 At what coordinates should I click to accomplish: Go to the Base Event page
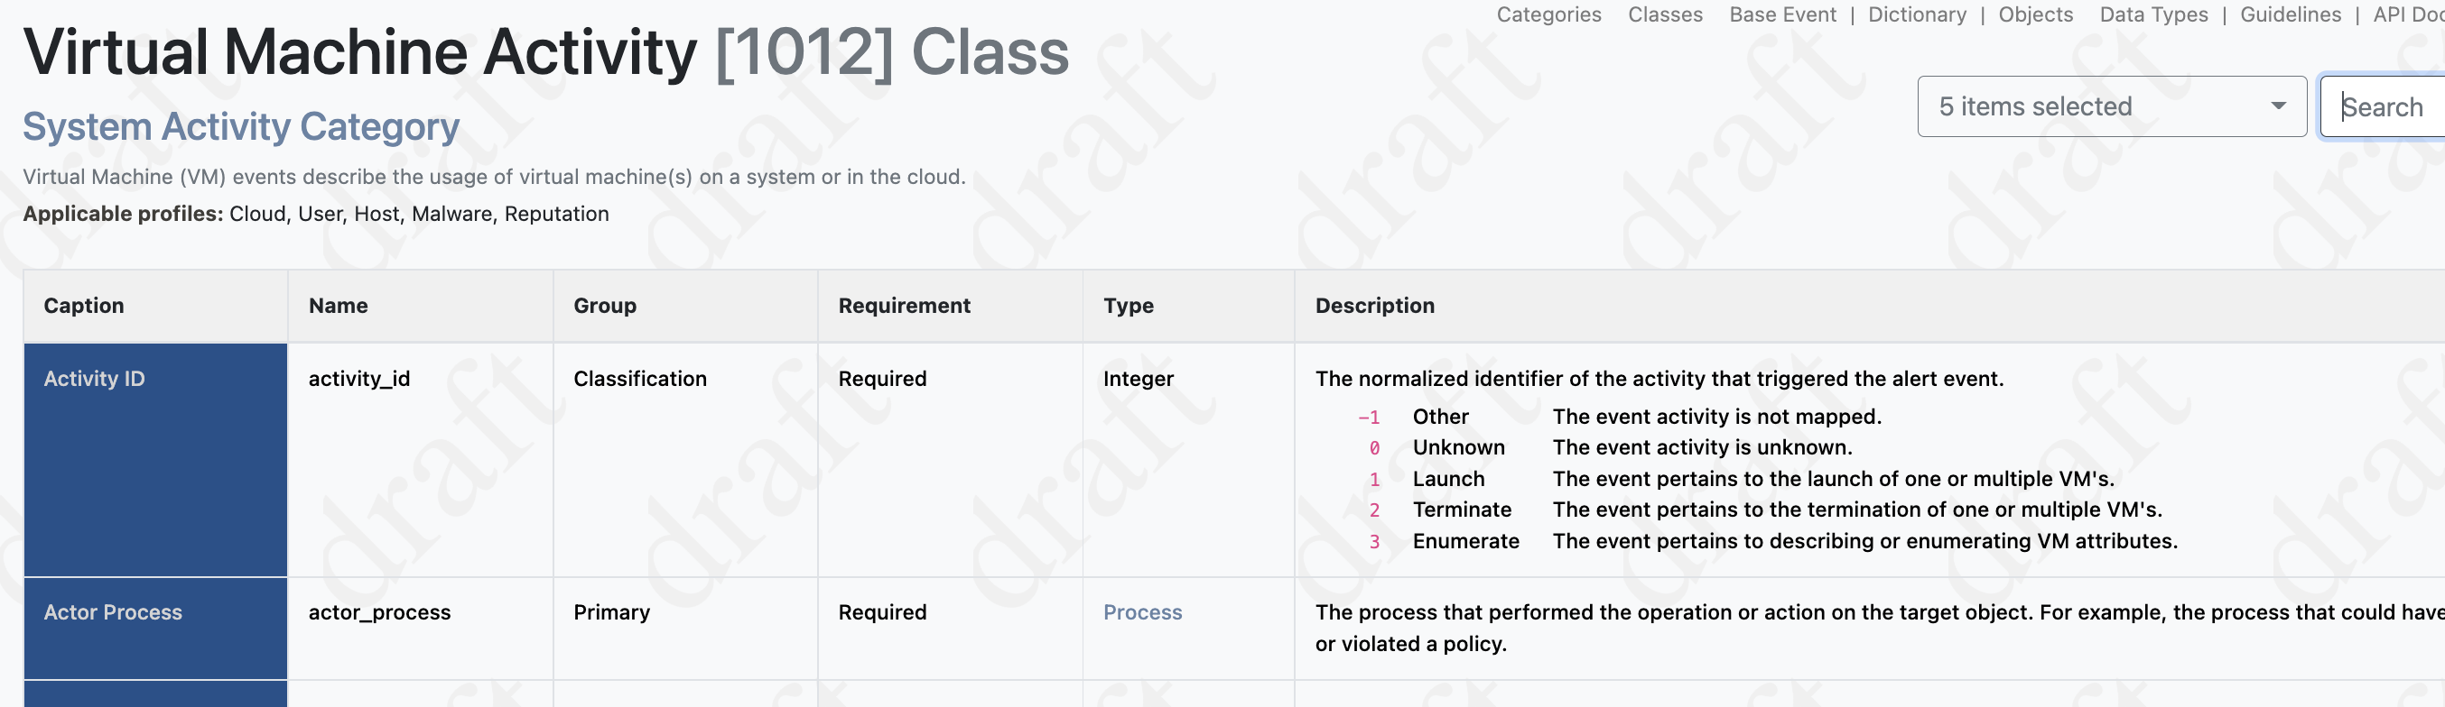pyautogui.click(x=1781, y=14)
